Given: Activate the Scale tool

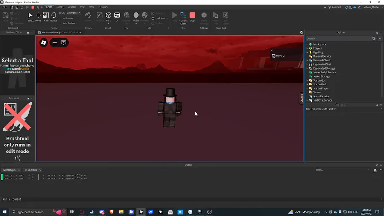Looking at the screenshot, I should [x=46, y=17].
